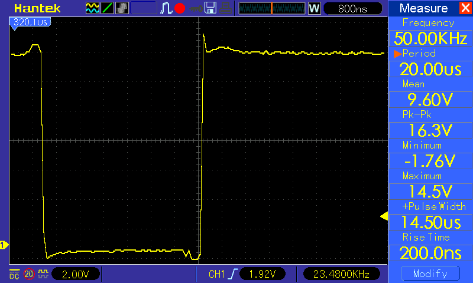Image resolution: width=473 pixels, height=283 pixels.
Task: Click the 20.00us period value
Action: click(x=430, y=69)
